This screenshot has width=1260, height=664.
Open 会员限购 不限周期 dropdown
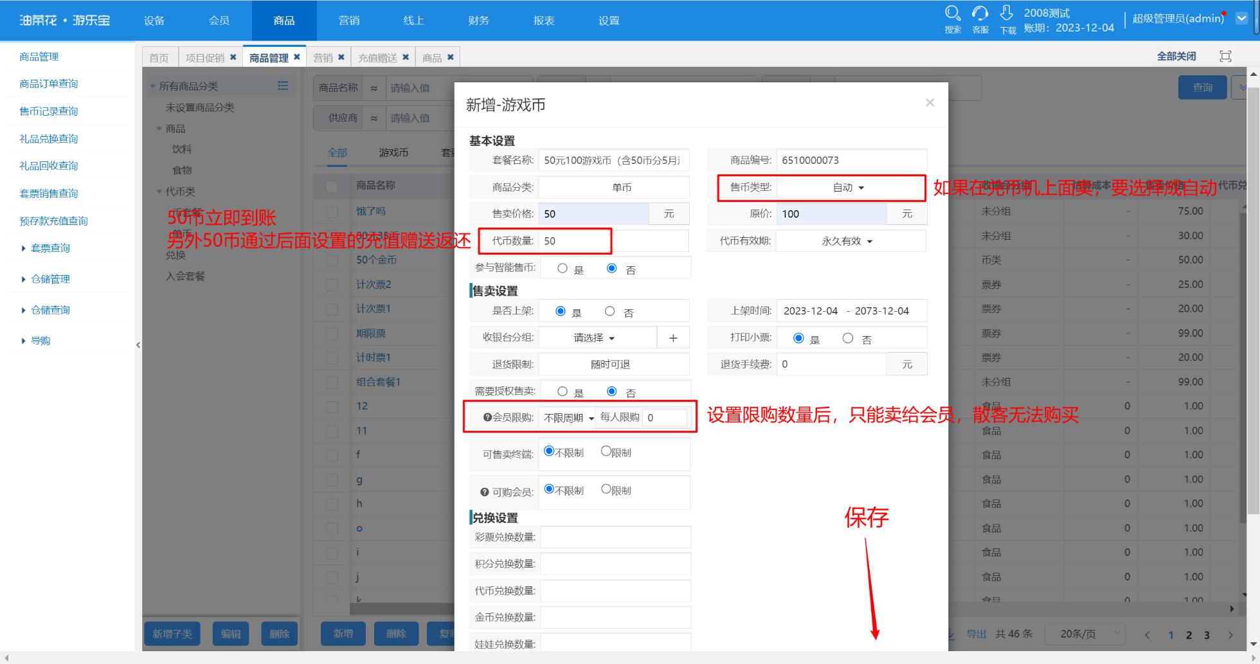coord(568,418)
